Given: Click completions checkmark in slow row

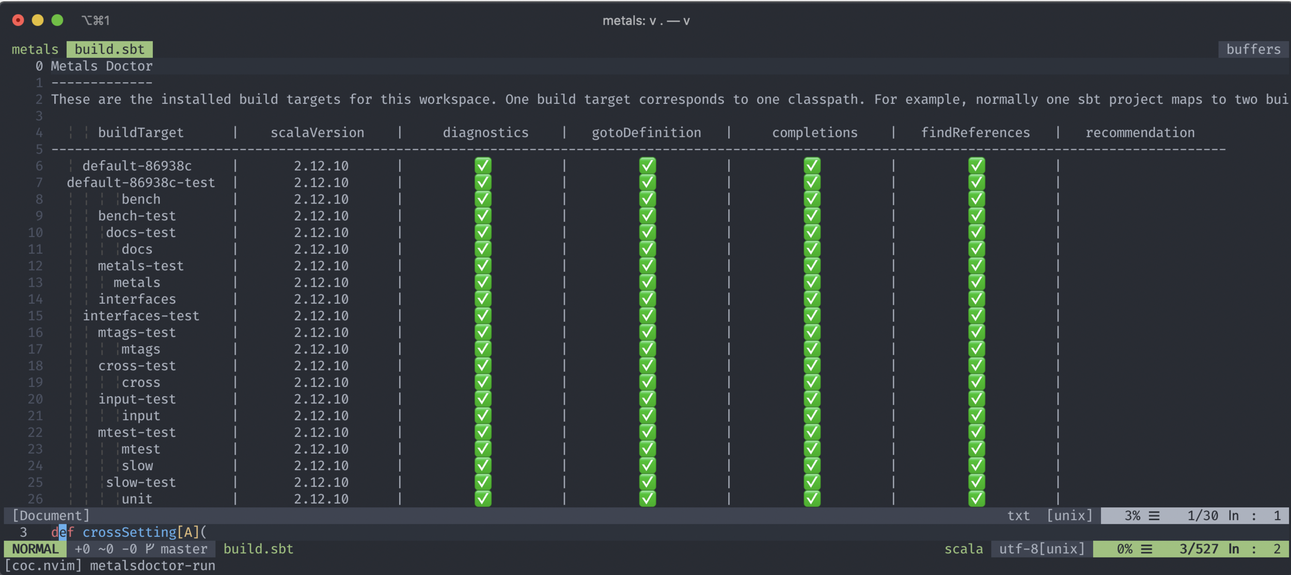Looking at the screenshot, I should pos(812,465).
